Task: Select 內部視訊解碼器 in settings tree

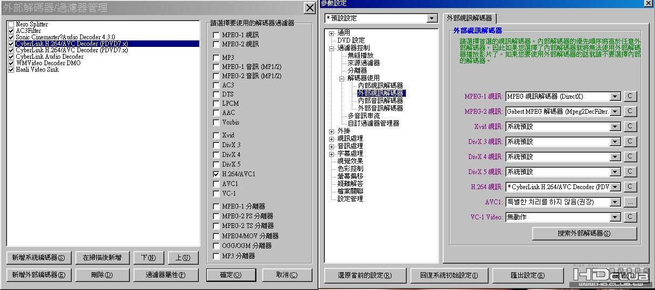Action: 380,86
